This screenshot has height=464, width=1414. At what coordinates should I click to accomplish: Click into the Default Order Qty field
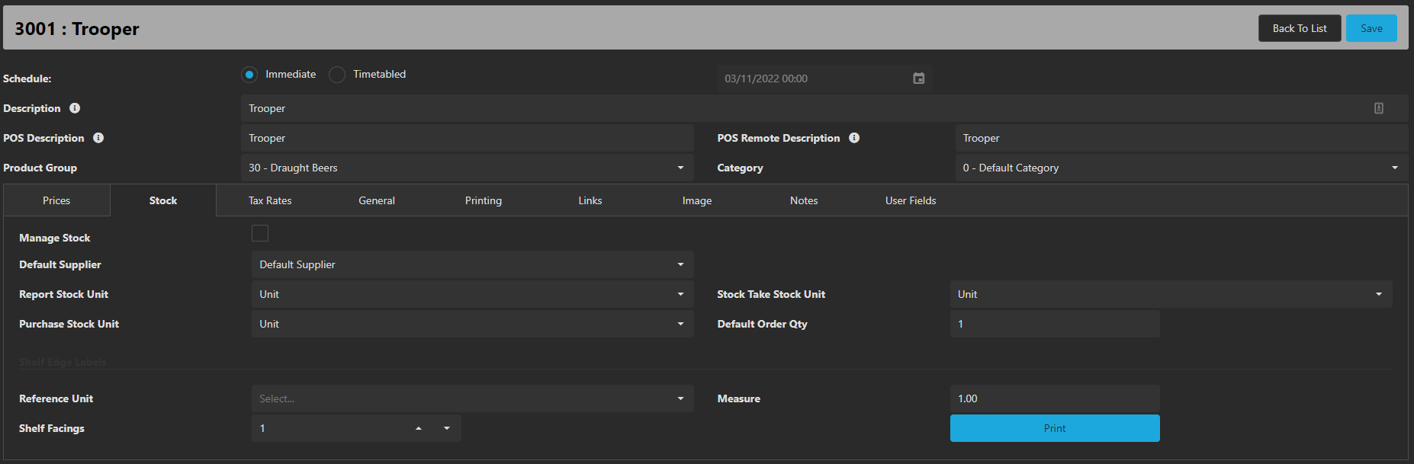(1054, 324)
